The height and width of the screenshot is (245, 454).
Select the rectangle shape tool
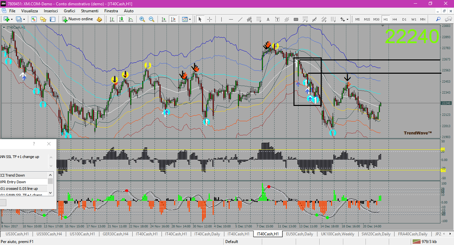[296, 19]
